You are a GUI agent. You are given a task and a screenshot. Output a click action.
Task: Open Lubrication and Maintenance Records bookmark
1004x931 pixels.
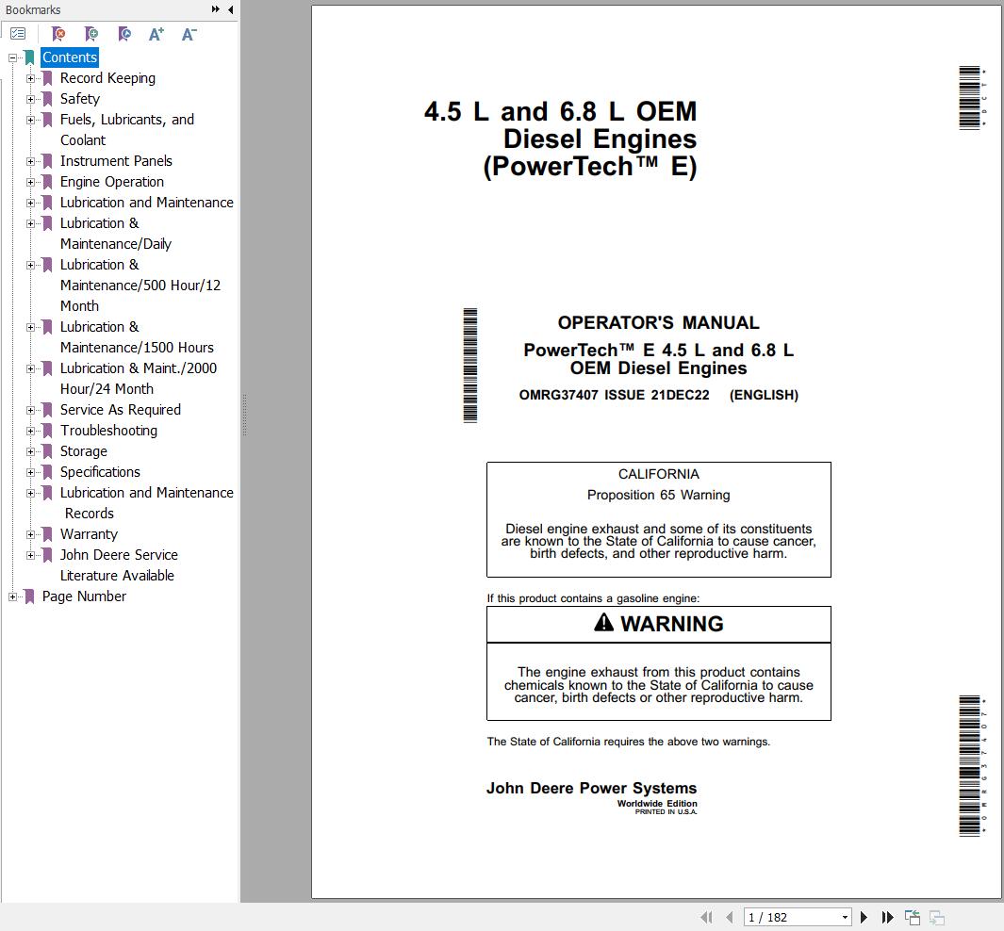147,503
